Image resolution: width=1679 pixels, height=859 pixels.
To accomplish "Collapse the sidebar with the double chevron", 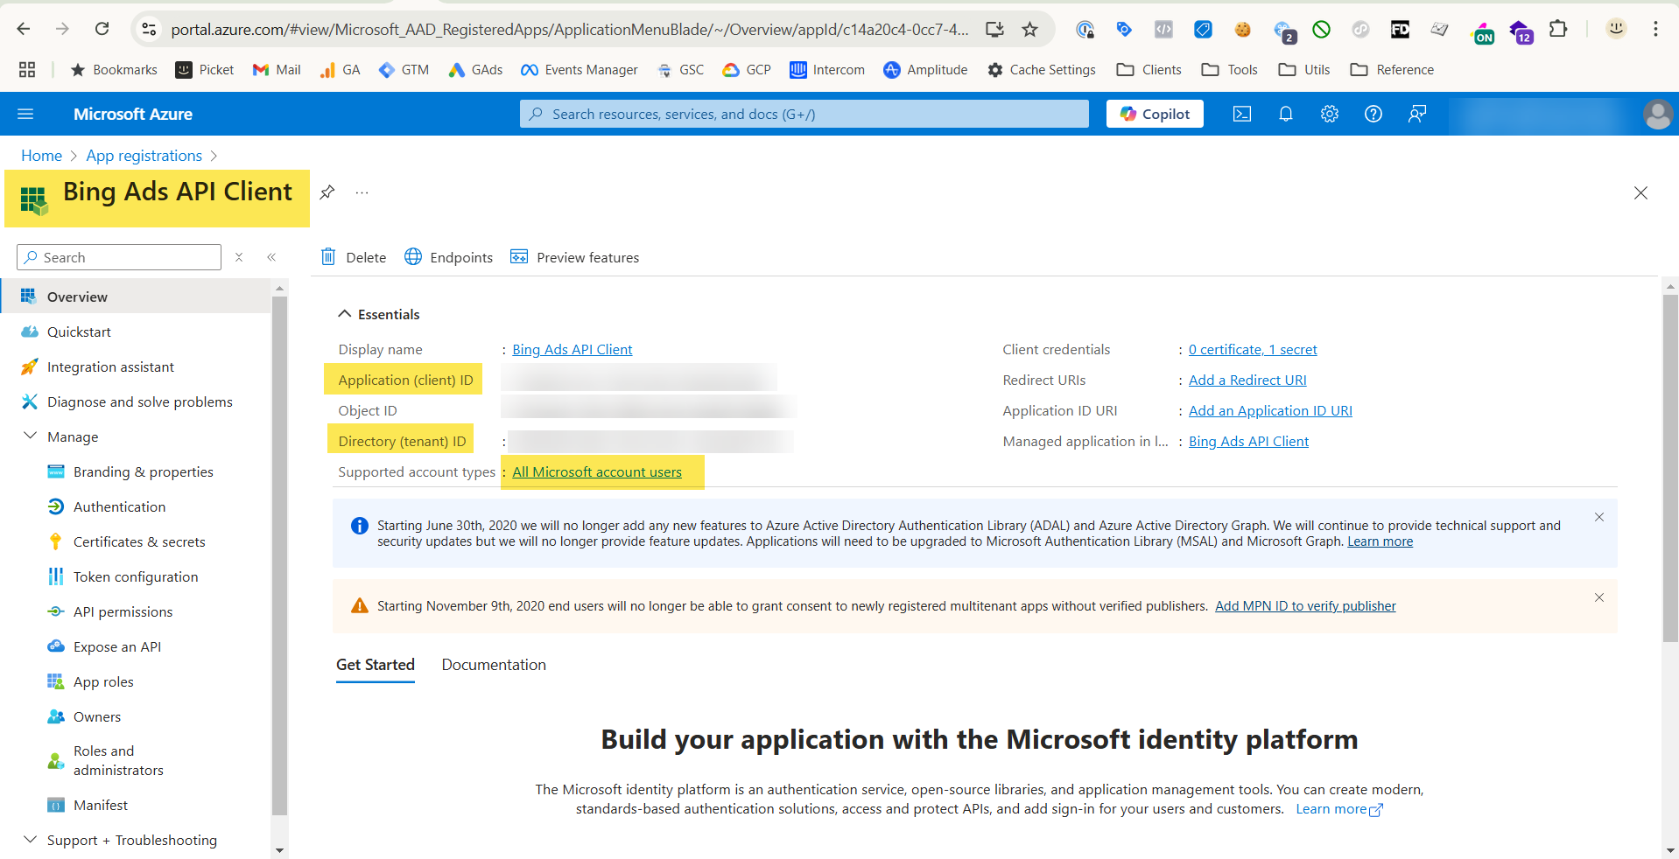I will (271, 257).
